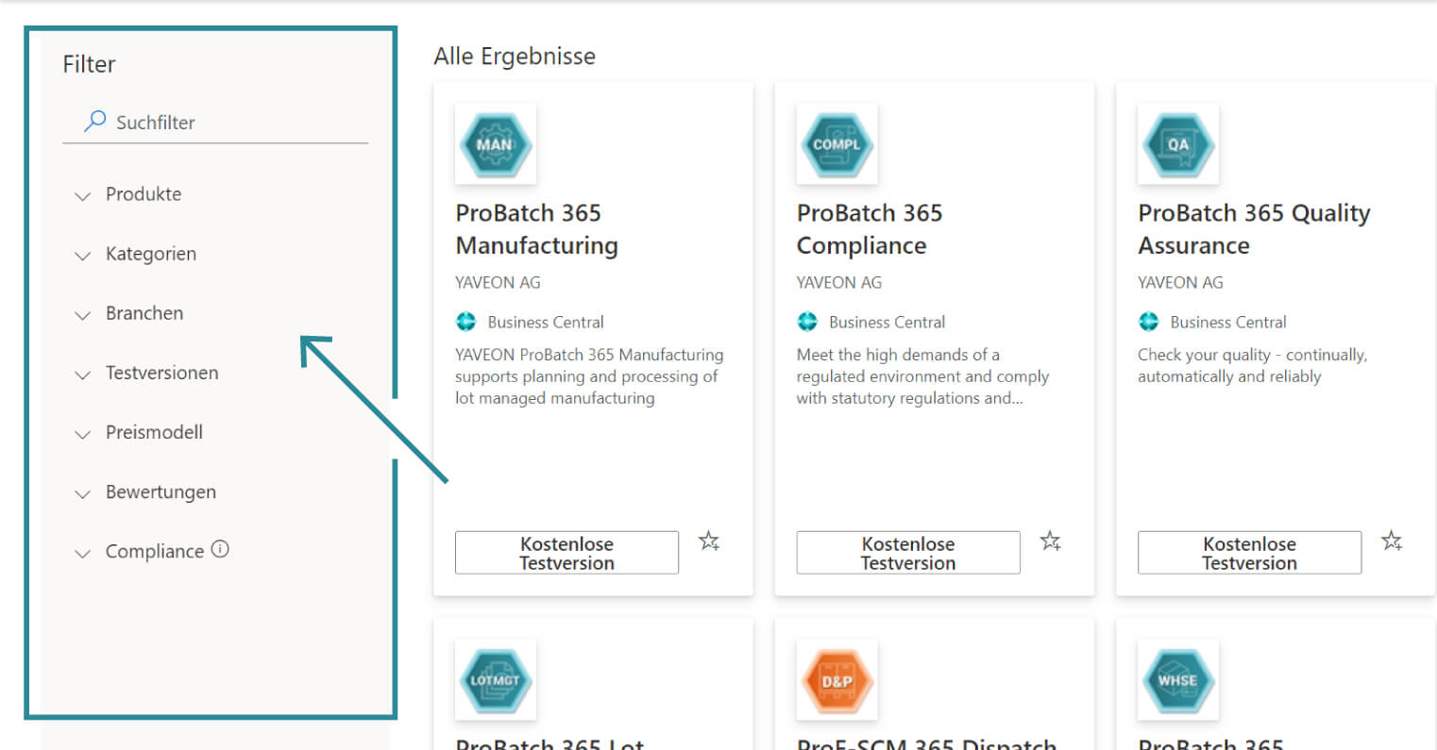The image size is (1437, 750).
Task: Open the ProBatch 365 Manufacturing title
Action: [536, 229]
